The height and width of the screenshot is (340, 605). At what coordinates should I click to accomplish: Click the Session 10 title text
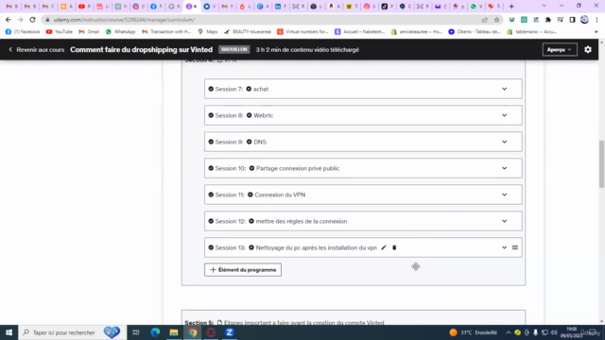pos(298,168)
